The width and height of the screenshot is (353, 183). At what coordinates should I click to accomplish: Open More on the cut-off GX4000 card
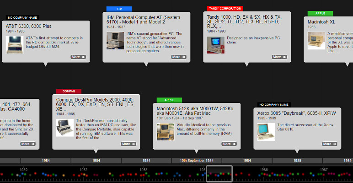pos(28,144)
